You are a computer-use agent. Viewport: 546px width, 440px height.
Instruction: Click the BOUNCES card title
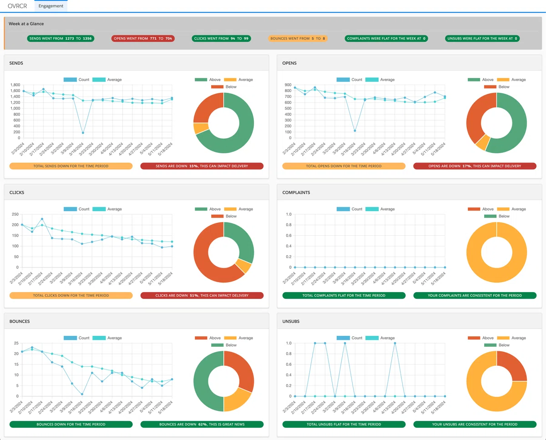click(20, 321)
